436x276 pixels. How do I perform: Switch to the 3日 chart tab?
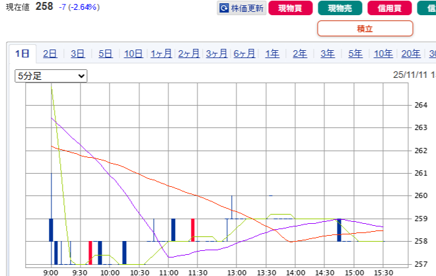coord(78,54)
